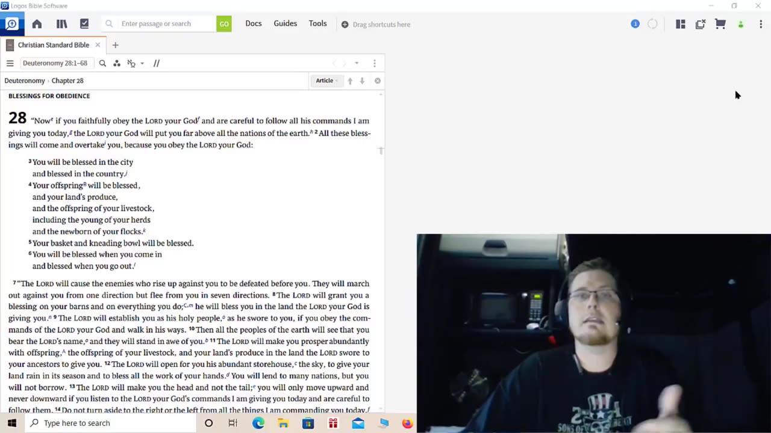Jump to next article down arrow

coord(362,81)
